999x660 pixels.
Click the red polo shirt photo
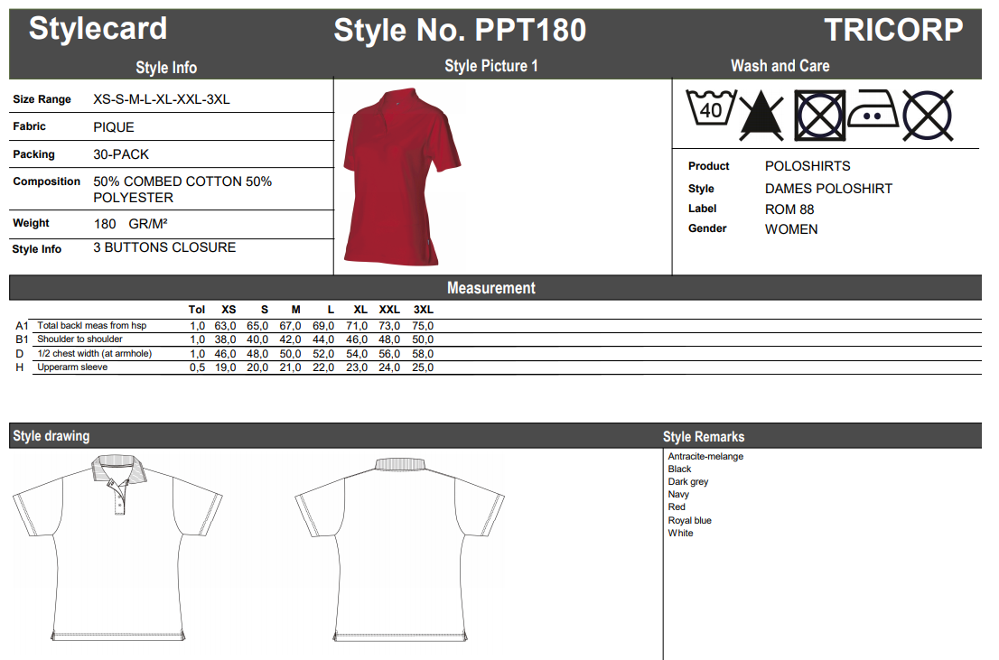coord(401,176)
